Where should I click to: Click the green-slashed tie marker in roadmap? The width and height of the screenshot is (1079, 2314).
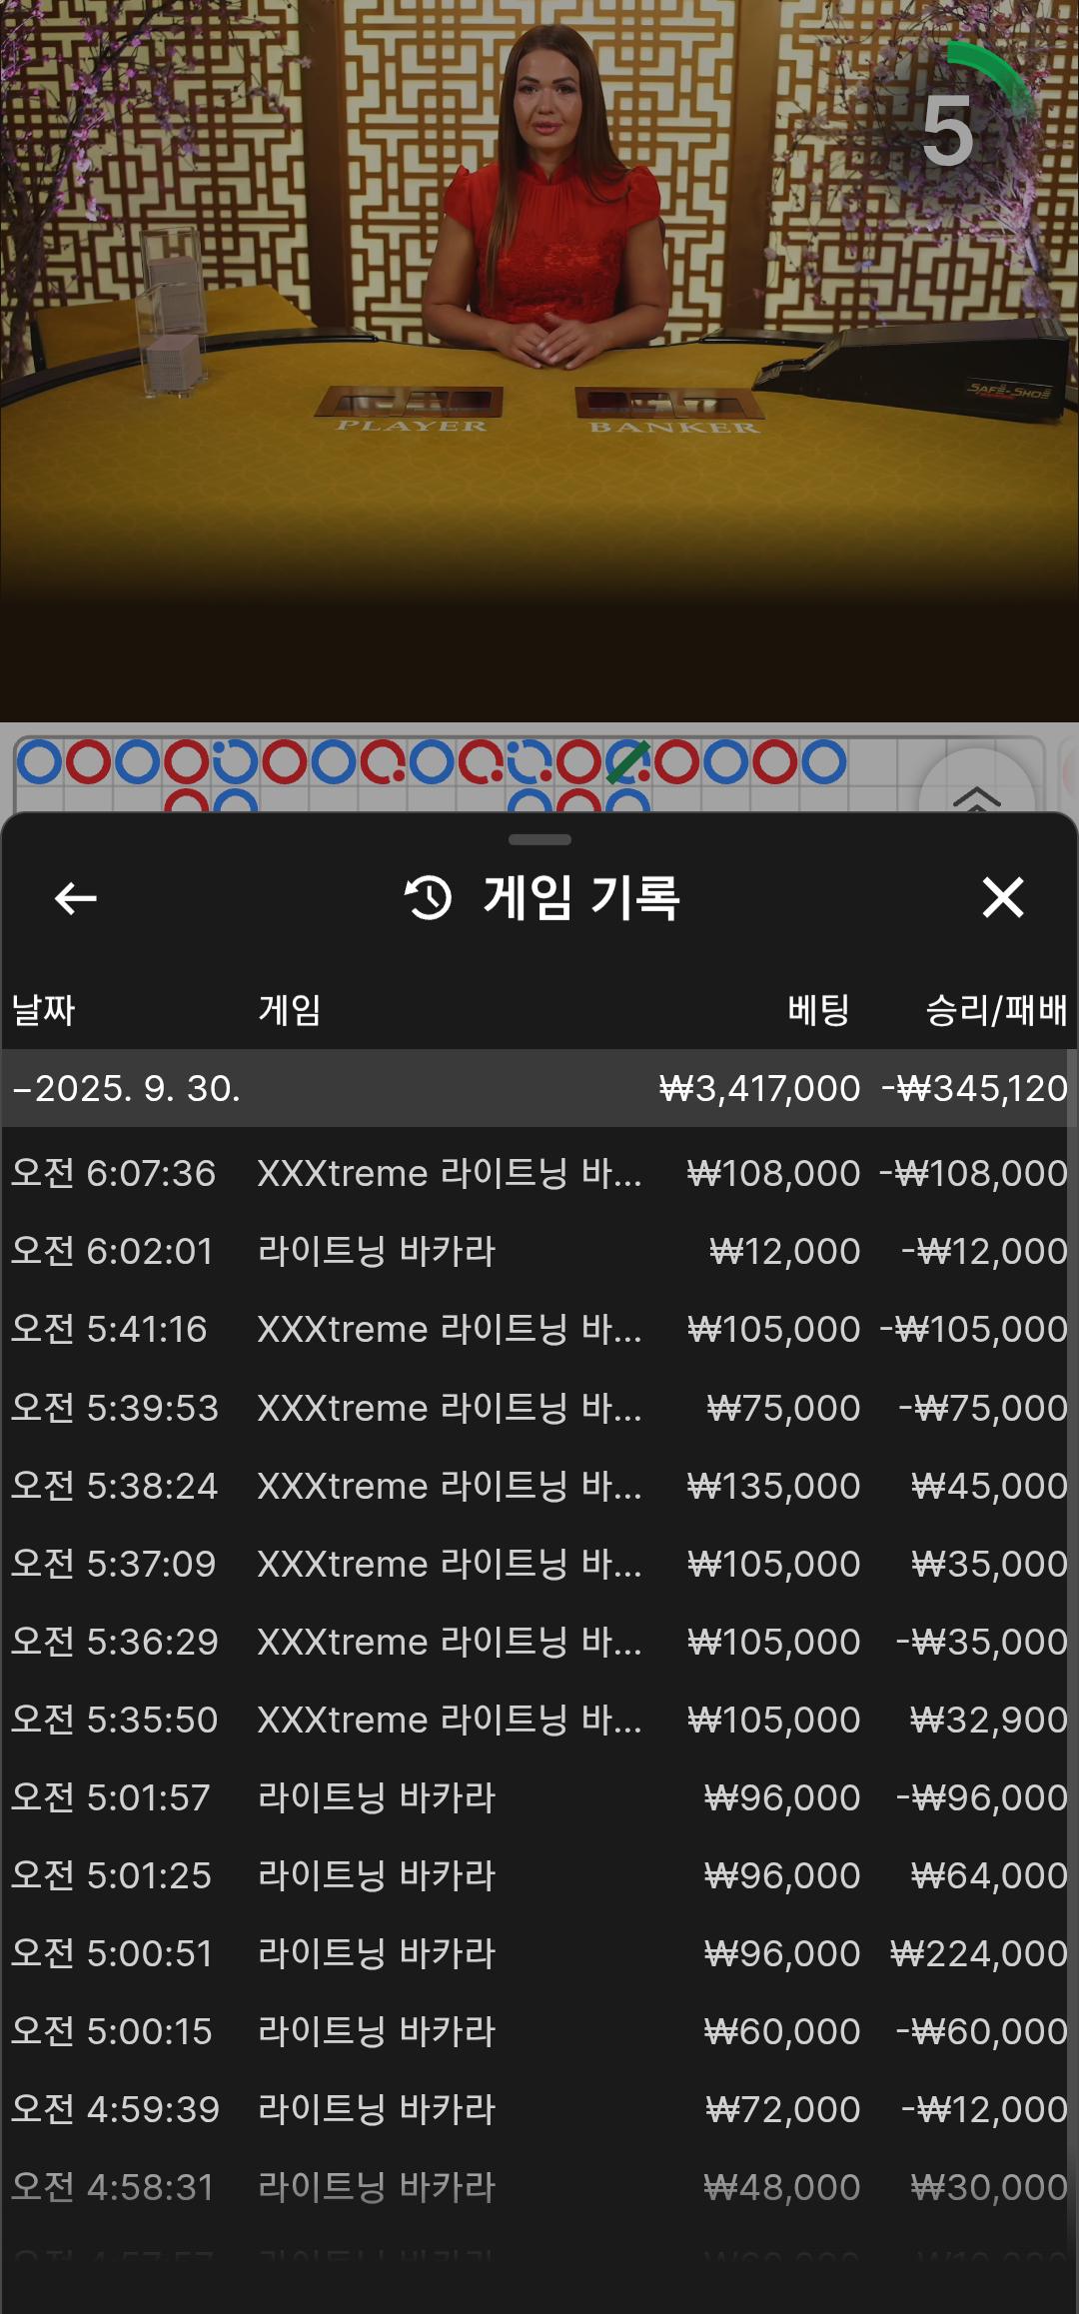[627, 762]
